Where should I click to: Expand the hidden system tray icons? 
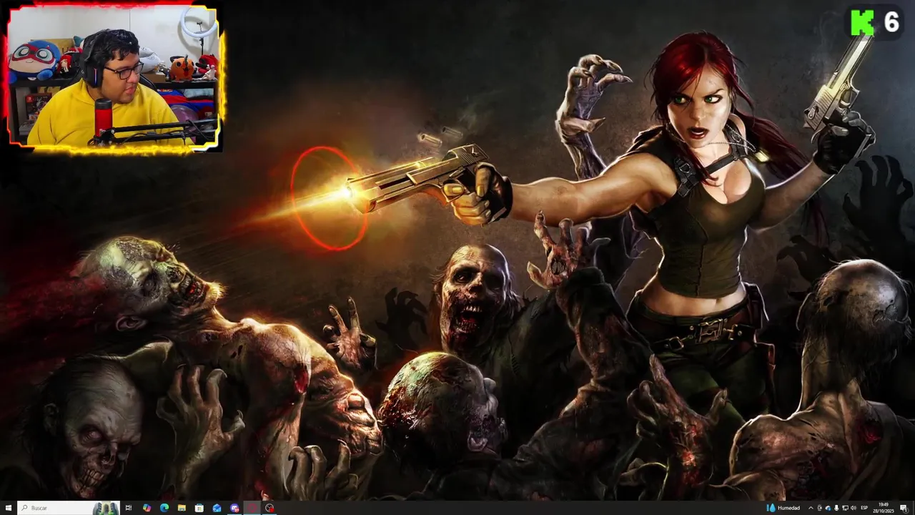coord(811,508)
